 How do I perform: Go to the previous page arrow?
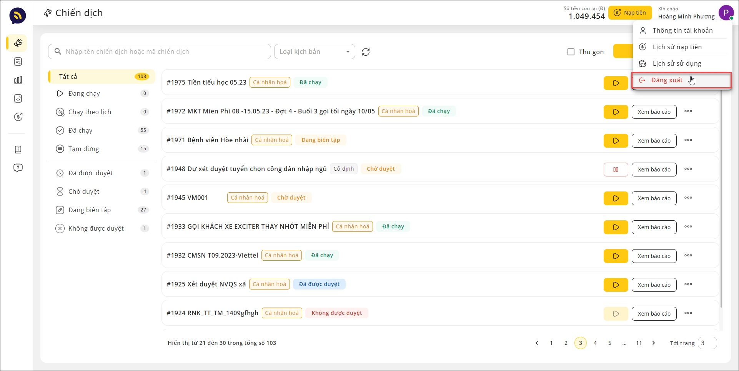(x=537, y=343)
